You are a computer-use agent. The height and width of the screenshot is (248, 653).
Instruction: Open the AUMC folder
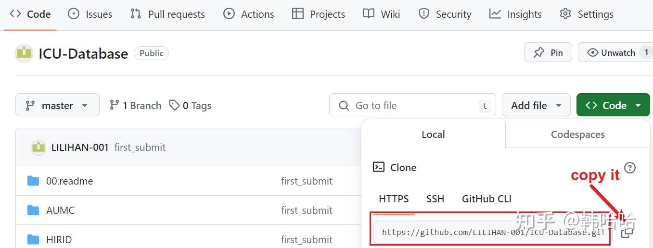click(60, 211)
